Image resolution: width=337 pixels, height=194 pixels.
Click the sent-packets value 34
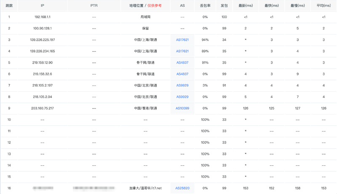[224, 40]
